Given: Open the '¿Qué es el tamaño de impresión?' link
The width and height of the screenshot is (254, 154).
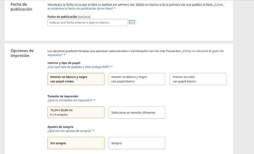Looking at the screenshot, I should (x=70, y=100).
